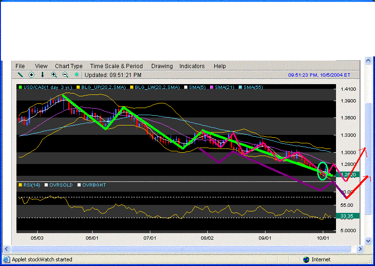Click the down arrow marker tool
The image size is (375, 266).
click(x=43, y=75)
